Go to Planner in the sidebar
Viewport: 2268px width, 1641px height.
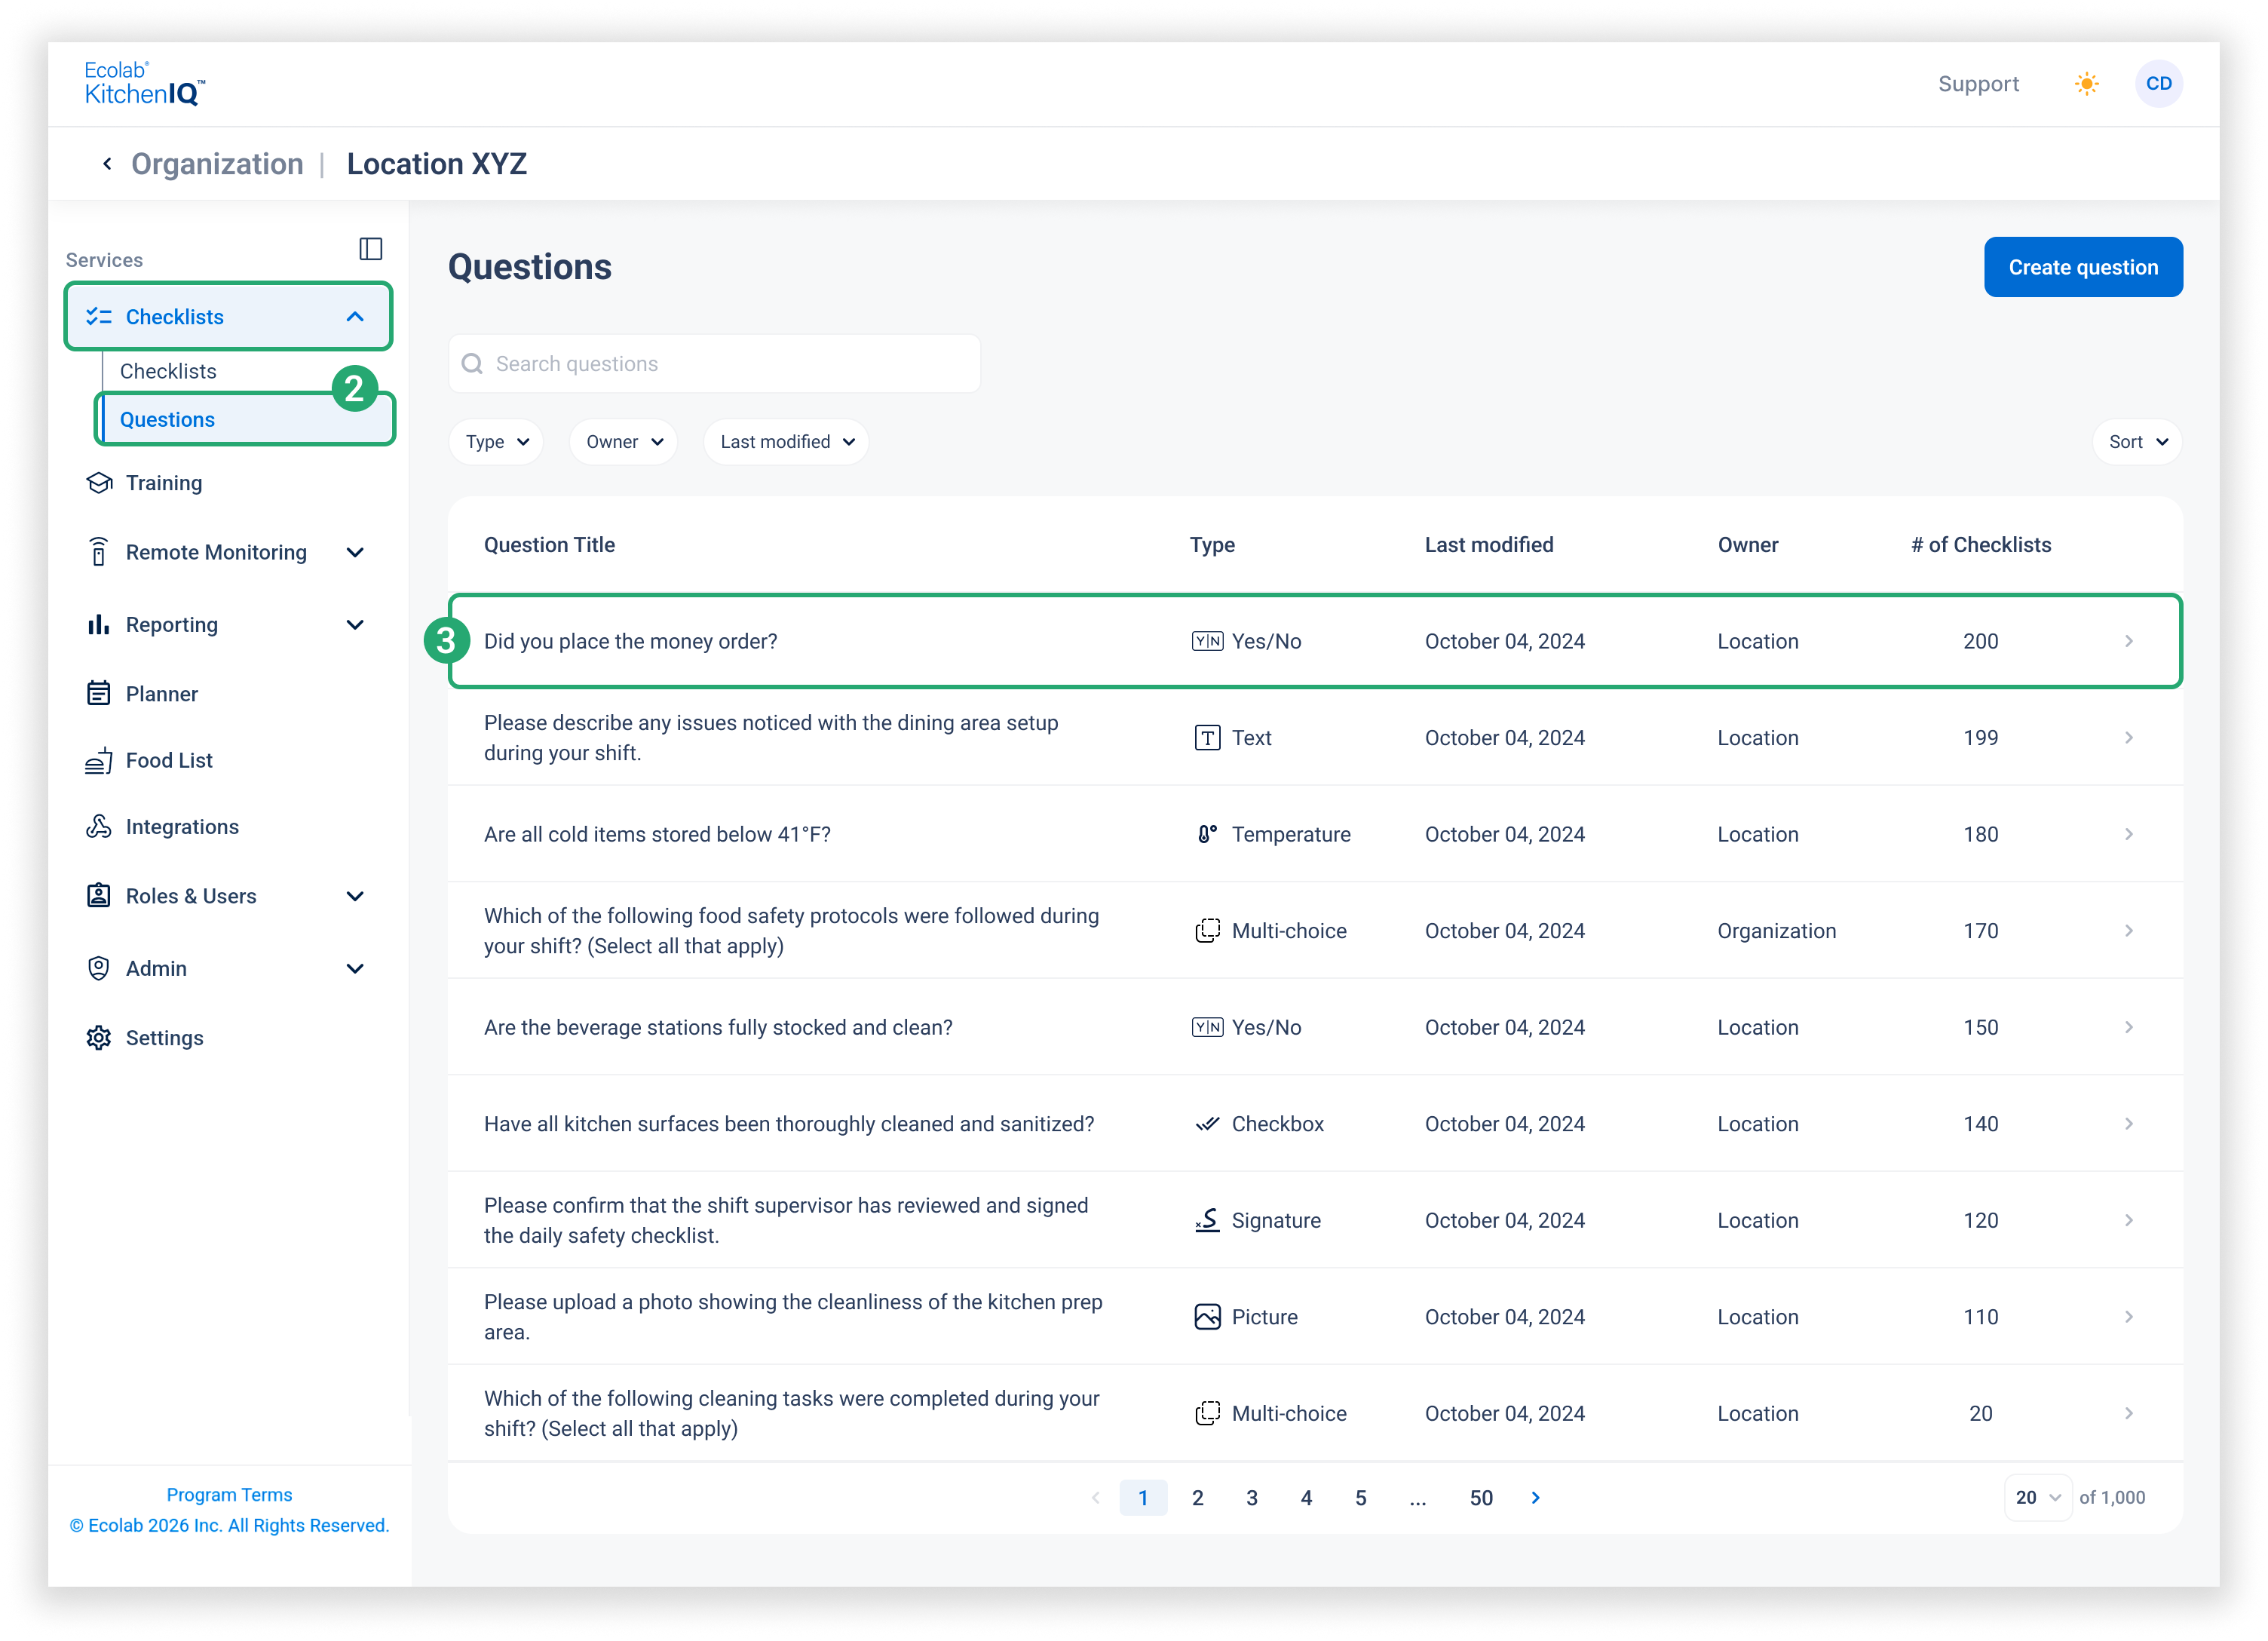pyautogui.click(x=162, y=694)
